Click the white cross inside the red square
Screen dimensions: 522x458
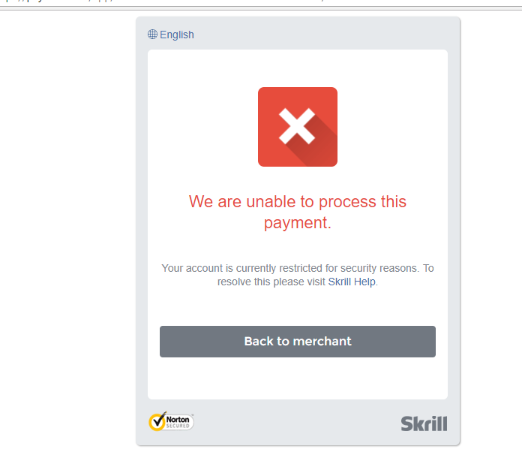click(x=297, y=126)
